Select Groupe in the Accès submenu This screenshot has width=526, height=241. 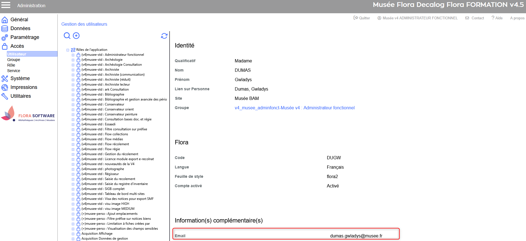tap(14, 60)
